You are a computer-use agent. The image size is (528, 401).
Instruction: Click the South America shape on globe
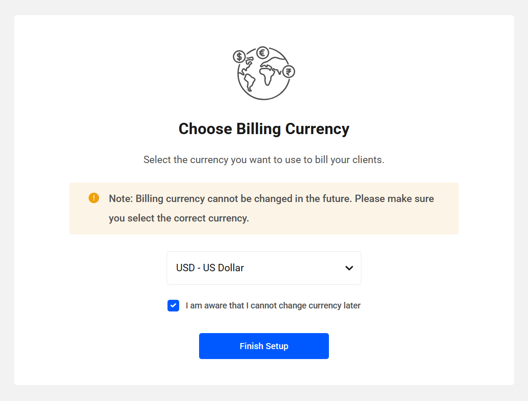[x=249, y=81]
